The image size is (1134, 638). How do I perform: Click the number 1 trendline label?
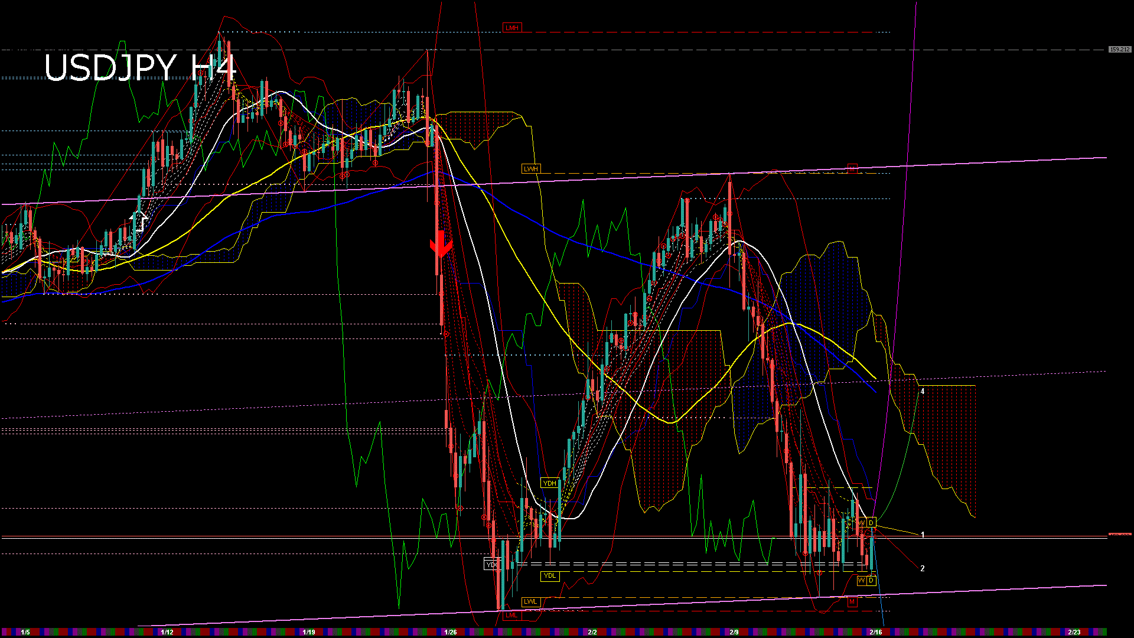(x=923, y=533)
